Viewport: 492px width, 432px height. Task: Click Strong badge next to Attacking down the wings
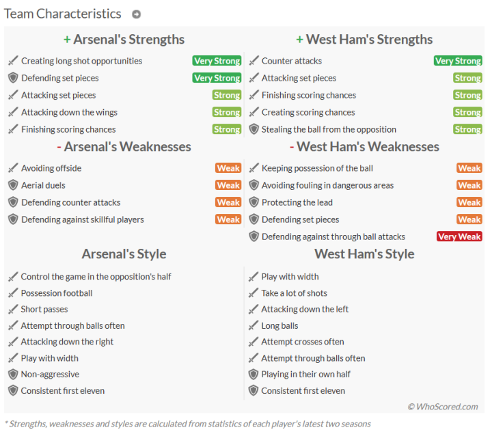tap(226, 112)
